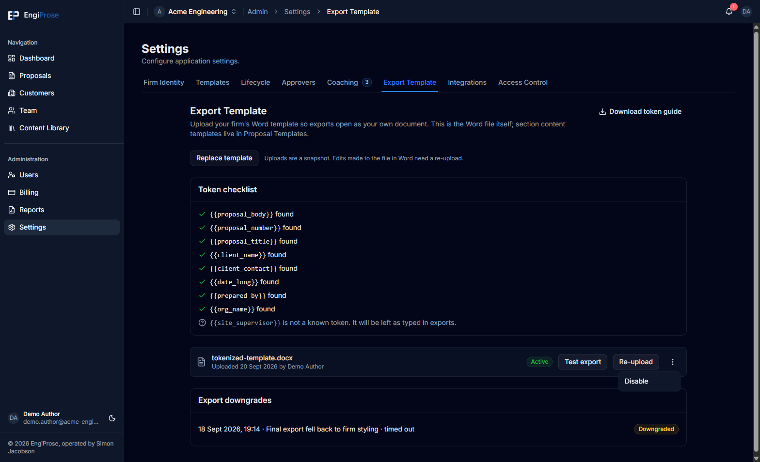Click the Re-upload button
Screen dimensions: 760x462
[x=636, y=362]
